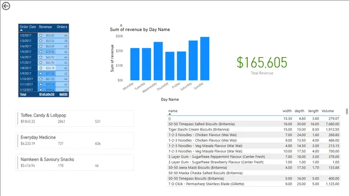The image size is (349, 196).
Task: Sort product table by length column
Action: pos(314,111)
